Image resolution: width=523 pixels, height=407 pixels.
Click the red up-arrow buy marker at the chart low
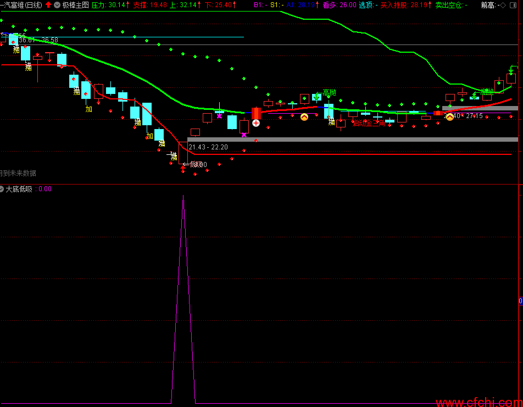(183, 168)
